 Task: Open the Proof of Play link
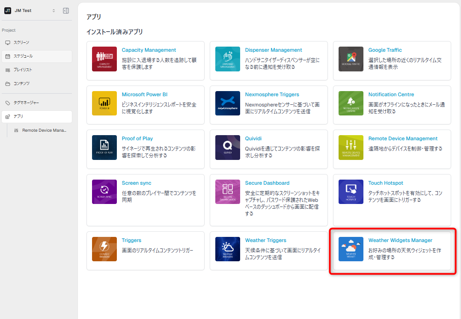pyautogui.click(x=137, y=139)
